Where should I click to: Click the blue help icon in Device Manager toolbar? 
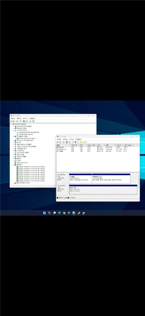(24, 121)
